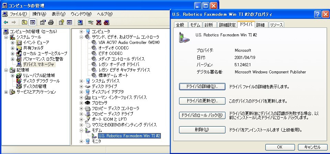Open the 表示(V) menu
This screenshot has height=154, width=330.
[58, 14]
